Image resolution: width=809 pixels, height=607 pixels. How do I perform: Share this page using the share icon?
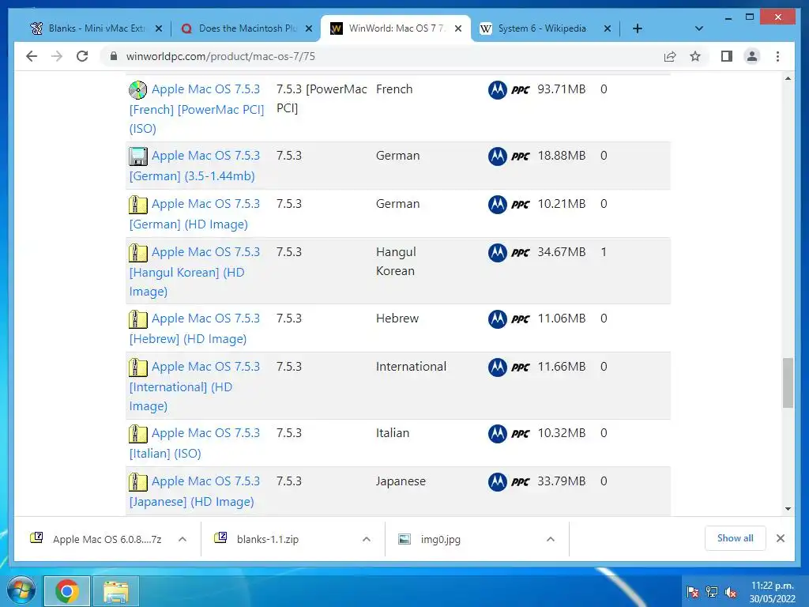[x=670, y=56]
